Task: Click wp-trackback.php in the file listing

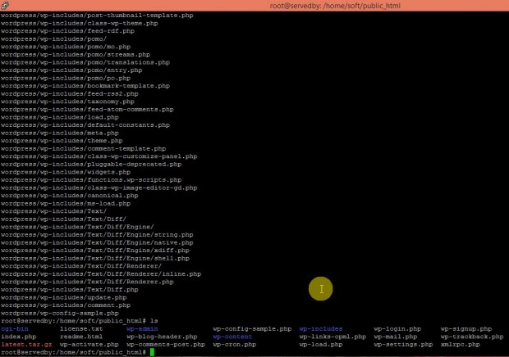Action: pos(472,337)
